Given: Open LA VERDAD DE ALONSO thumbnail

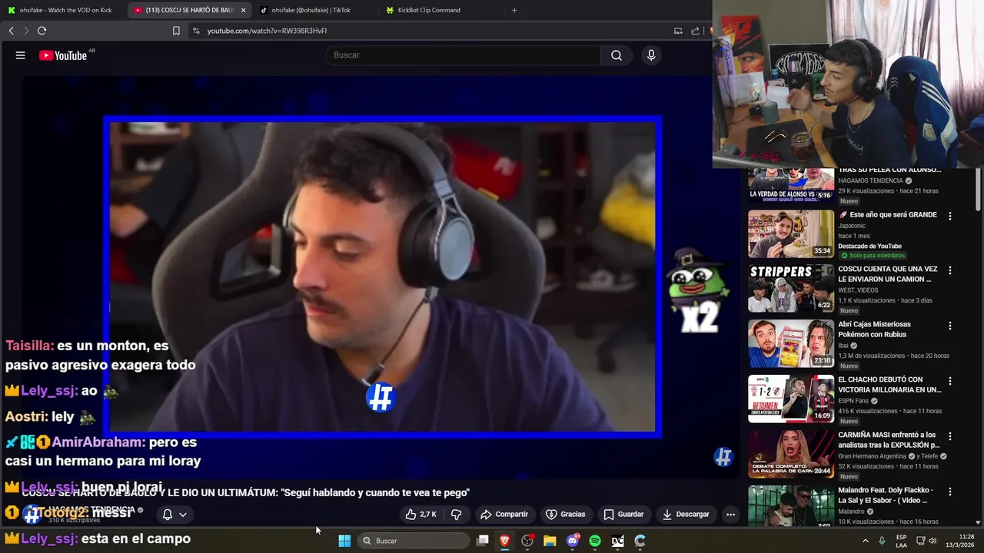Looking at the screenshot, I should (791, 185).
